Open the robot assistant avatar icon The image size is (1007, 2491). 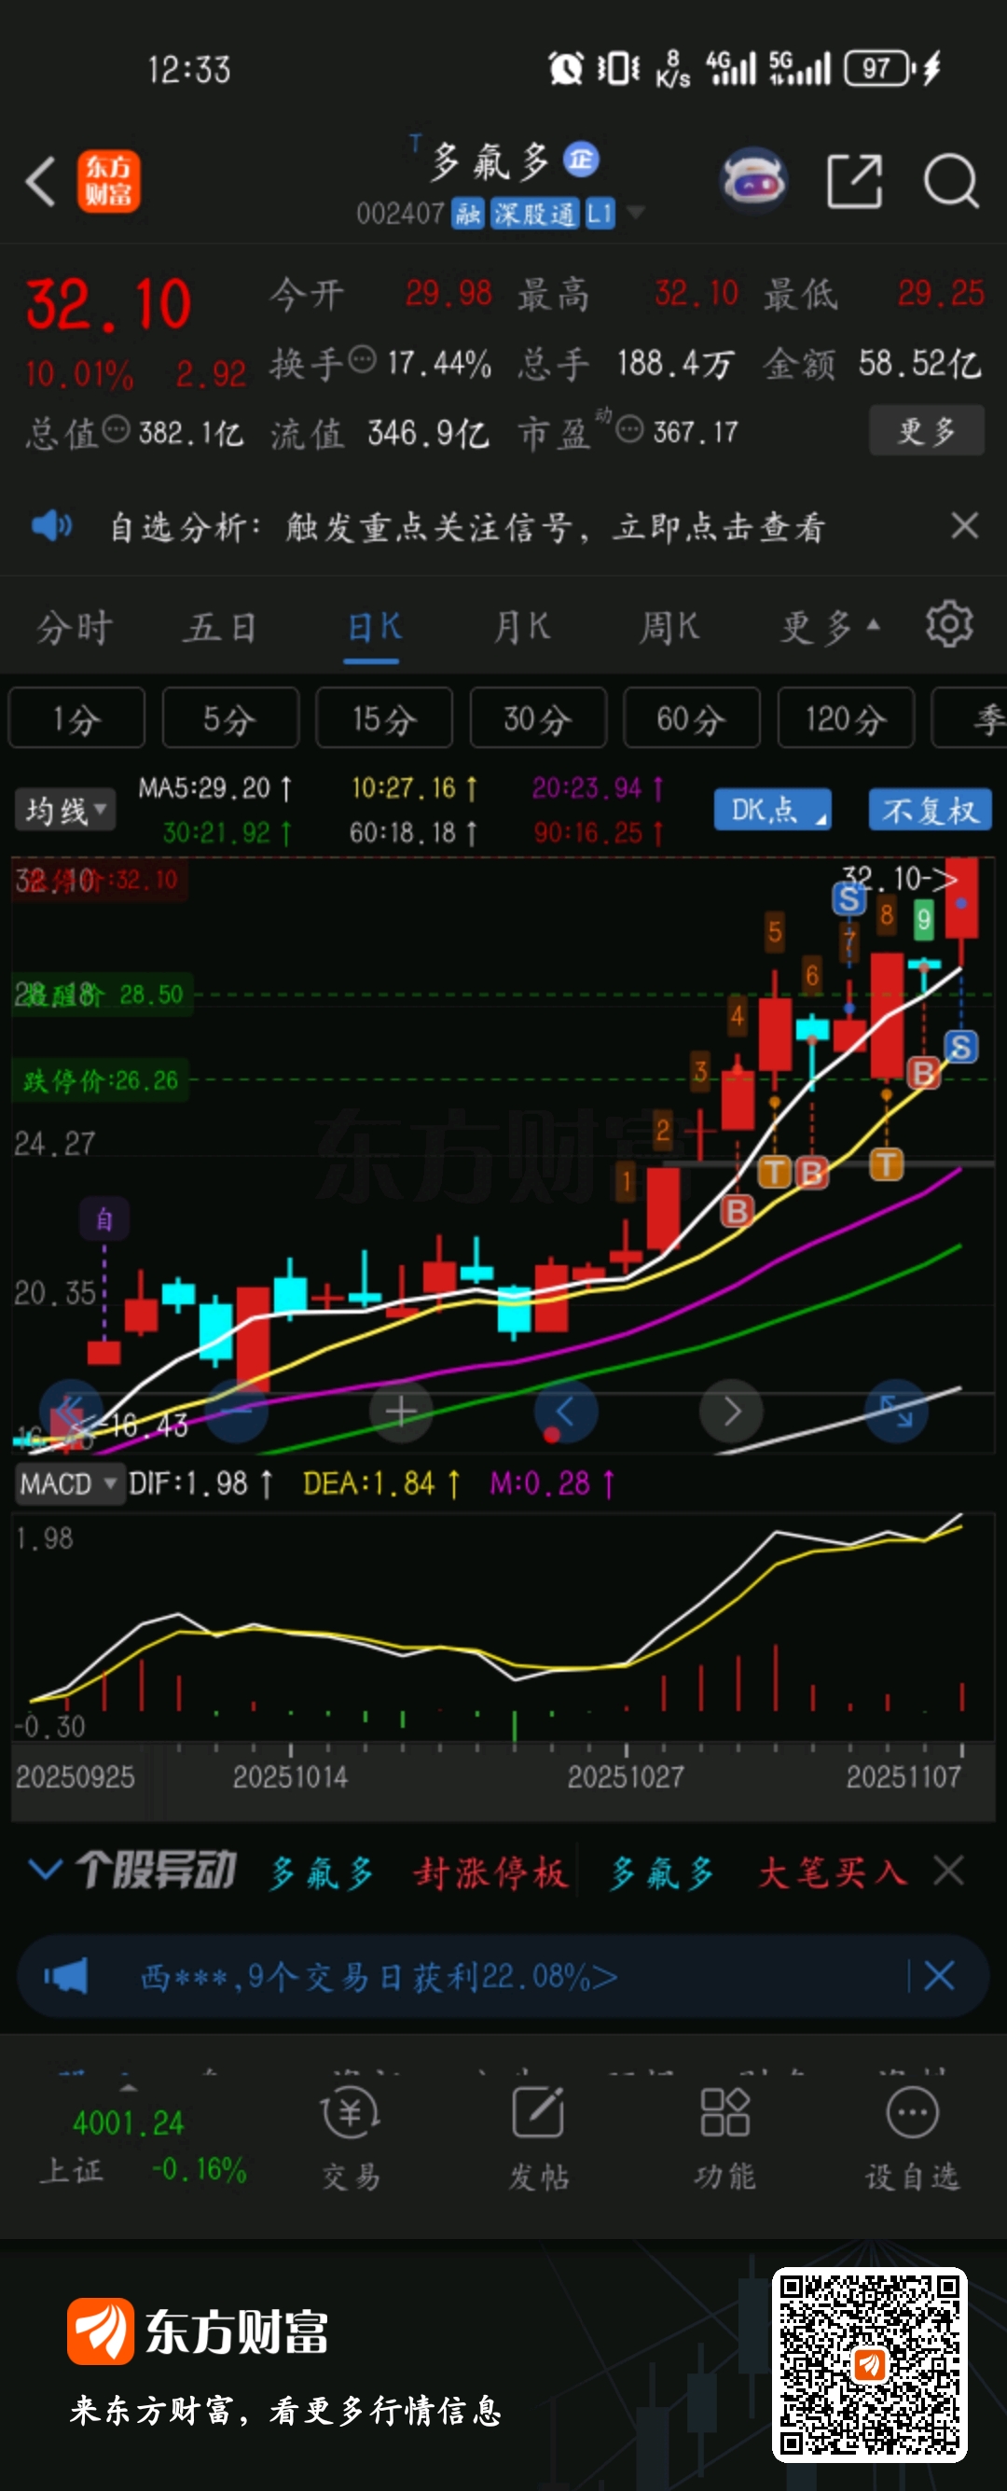tap(753, 180)
